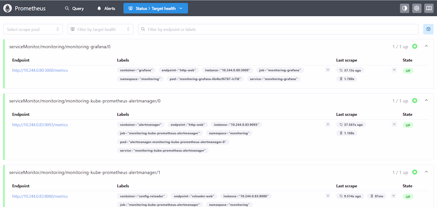Open the settings gear icon
Image resolution: width=437 pixels, height=207 pixels.
point(417,8)
